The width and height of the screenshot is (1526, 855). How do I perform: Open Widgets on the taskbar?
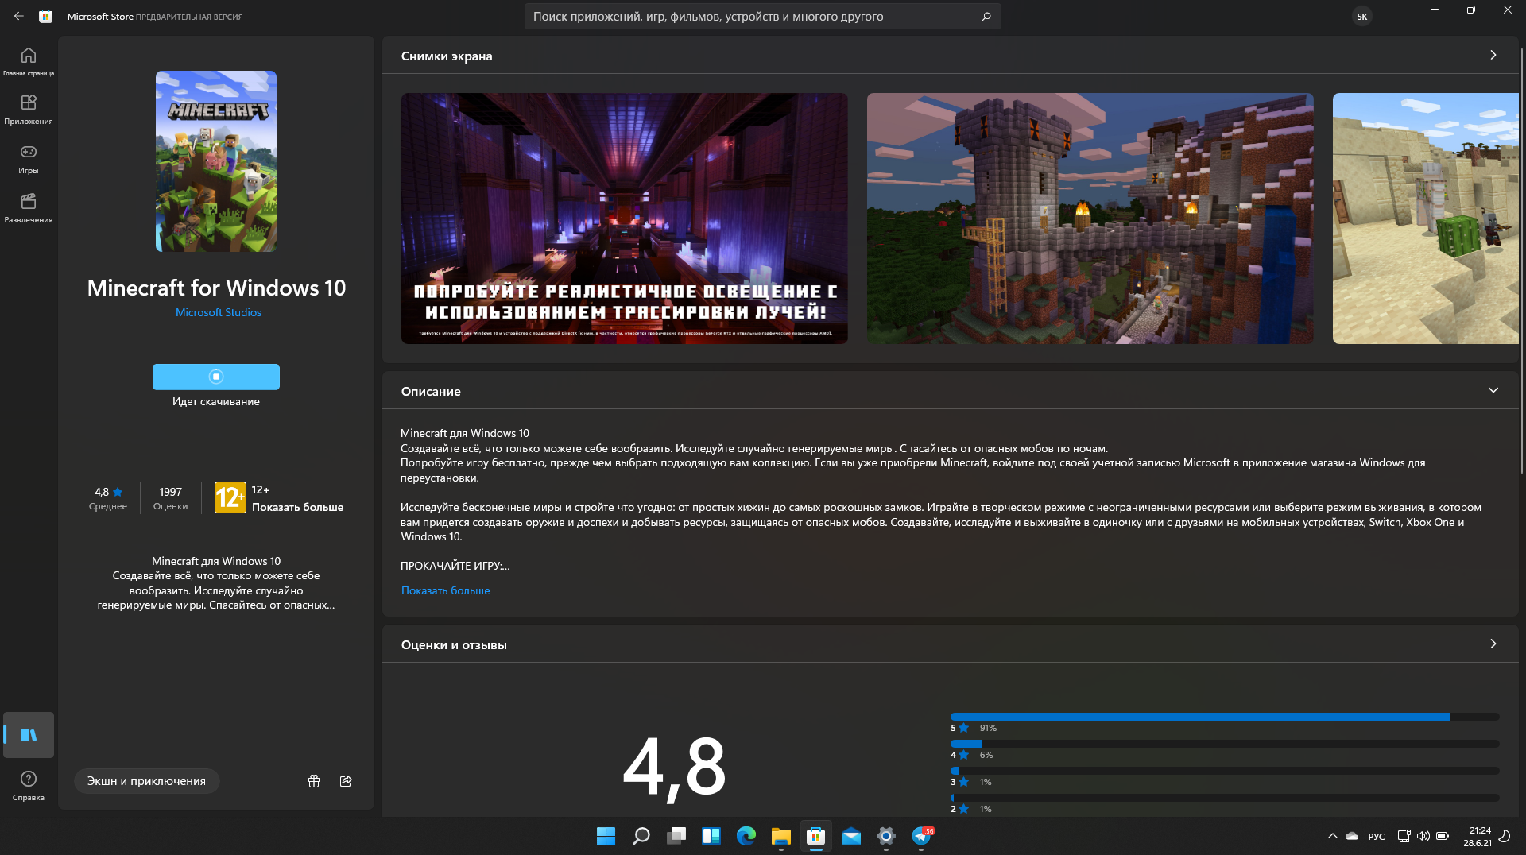click(x=711, y=836)
